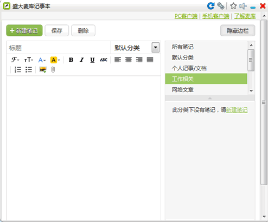Click the 新建笔记 green button
The width and height of the screenshot is (268, 222).
(x=24, y=30)
